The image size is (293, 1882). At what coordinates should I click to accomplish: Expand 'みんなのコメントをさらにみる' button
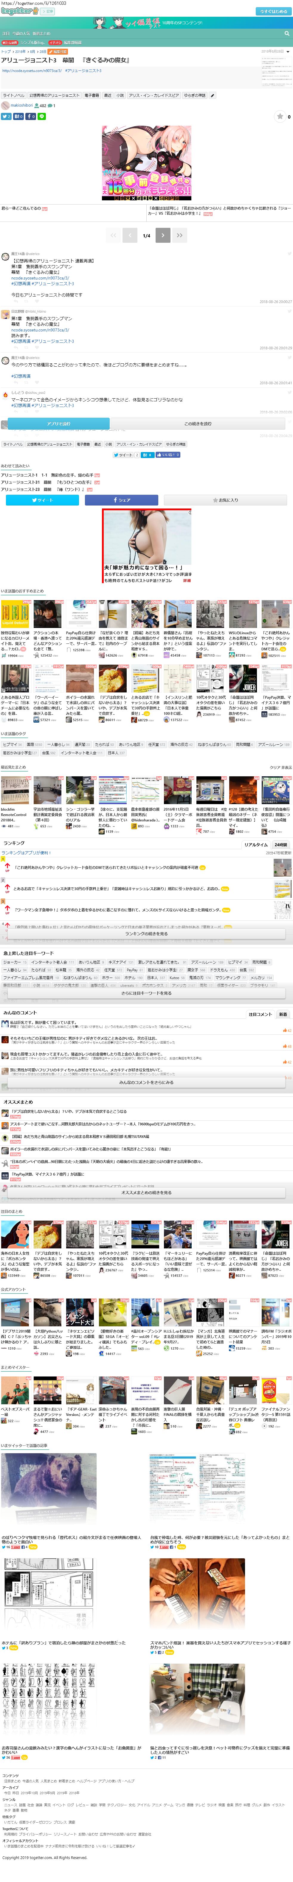147,1082
